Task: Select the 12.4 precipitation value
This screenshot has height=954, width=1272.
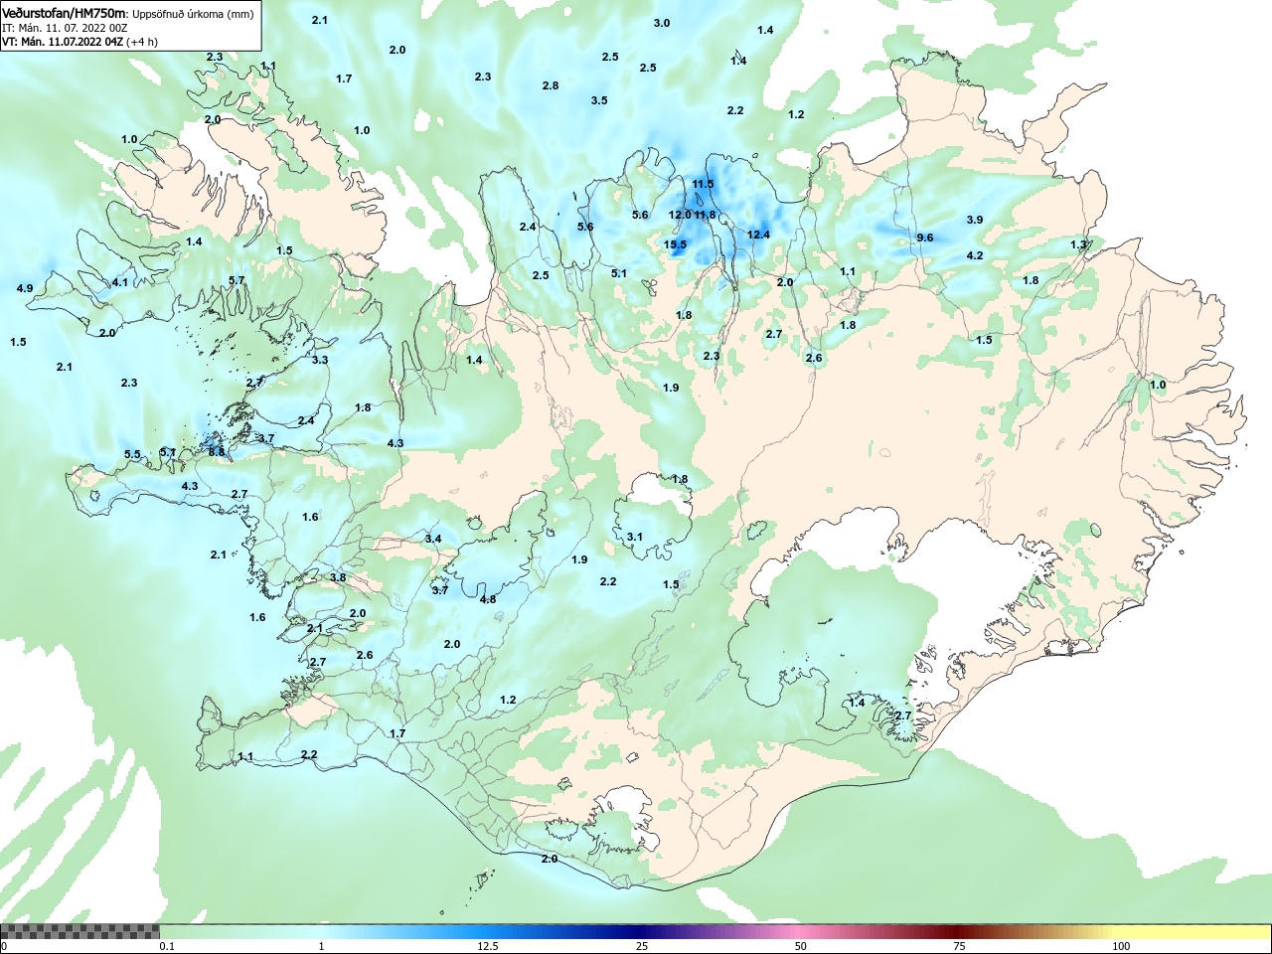Action: pyautogui.click(x=758, y=235)
